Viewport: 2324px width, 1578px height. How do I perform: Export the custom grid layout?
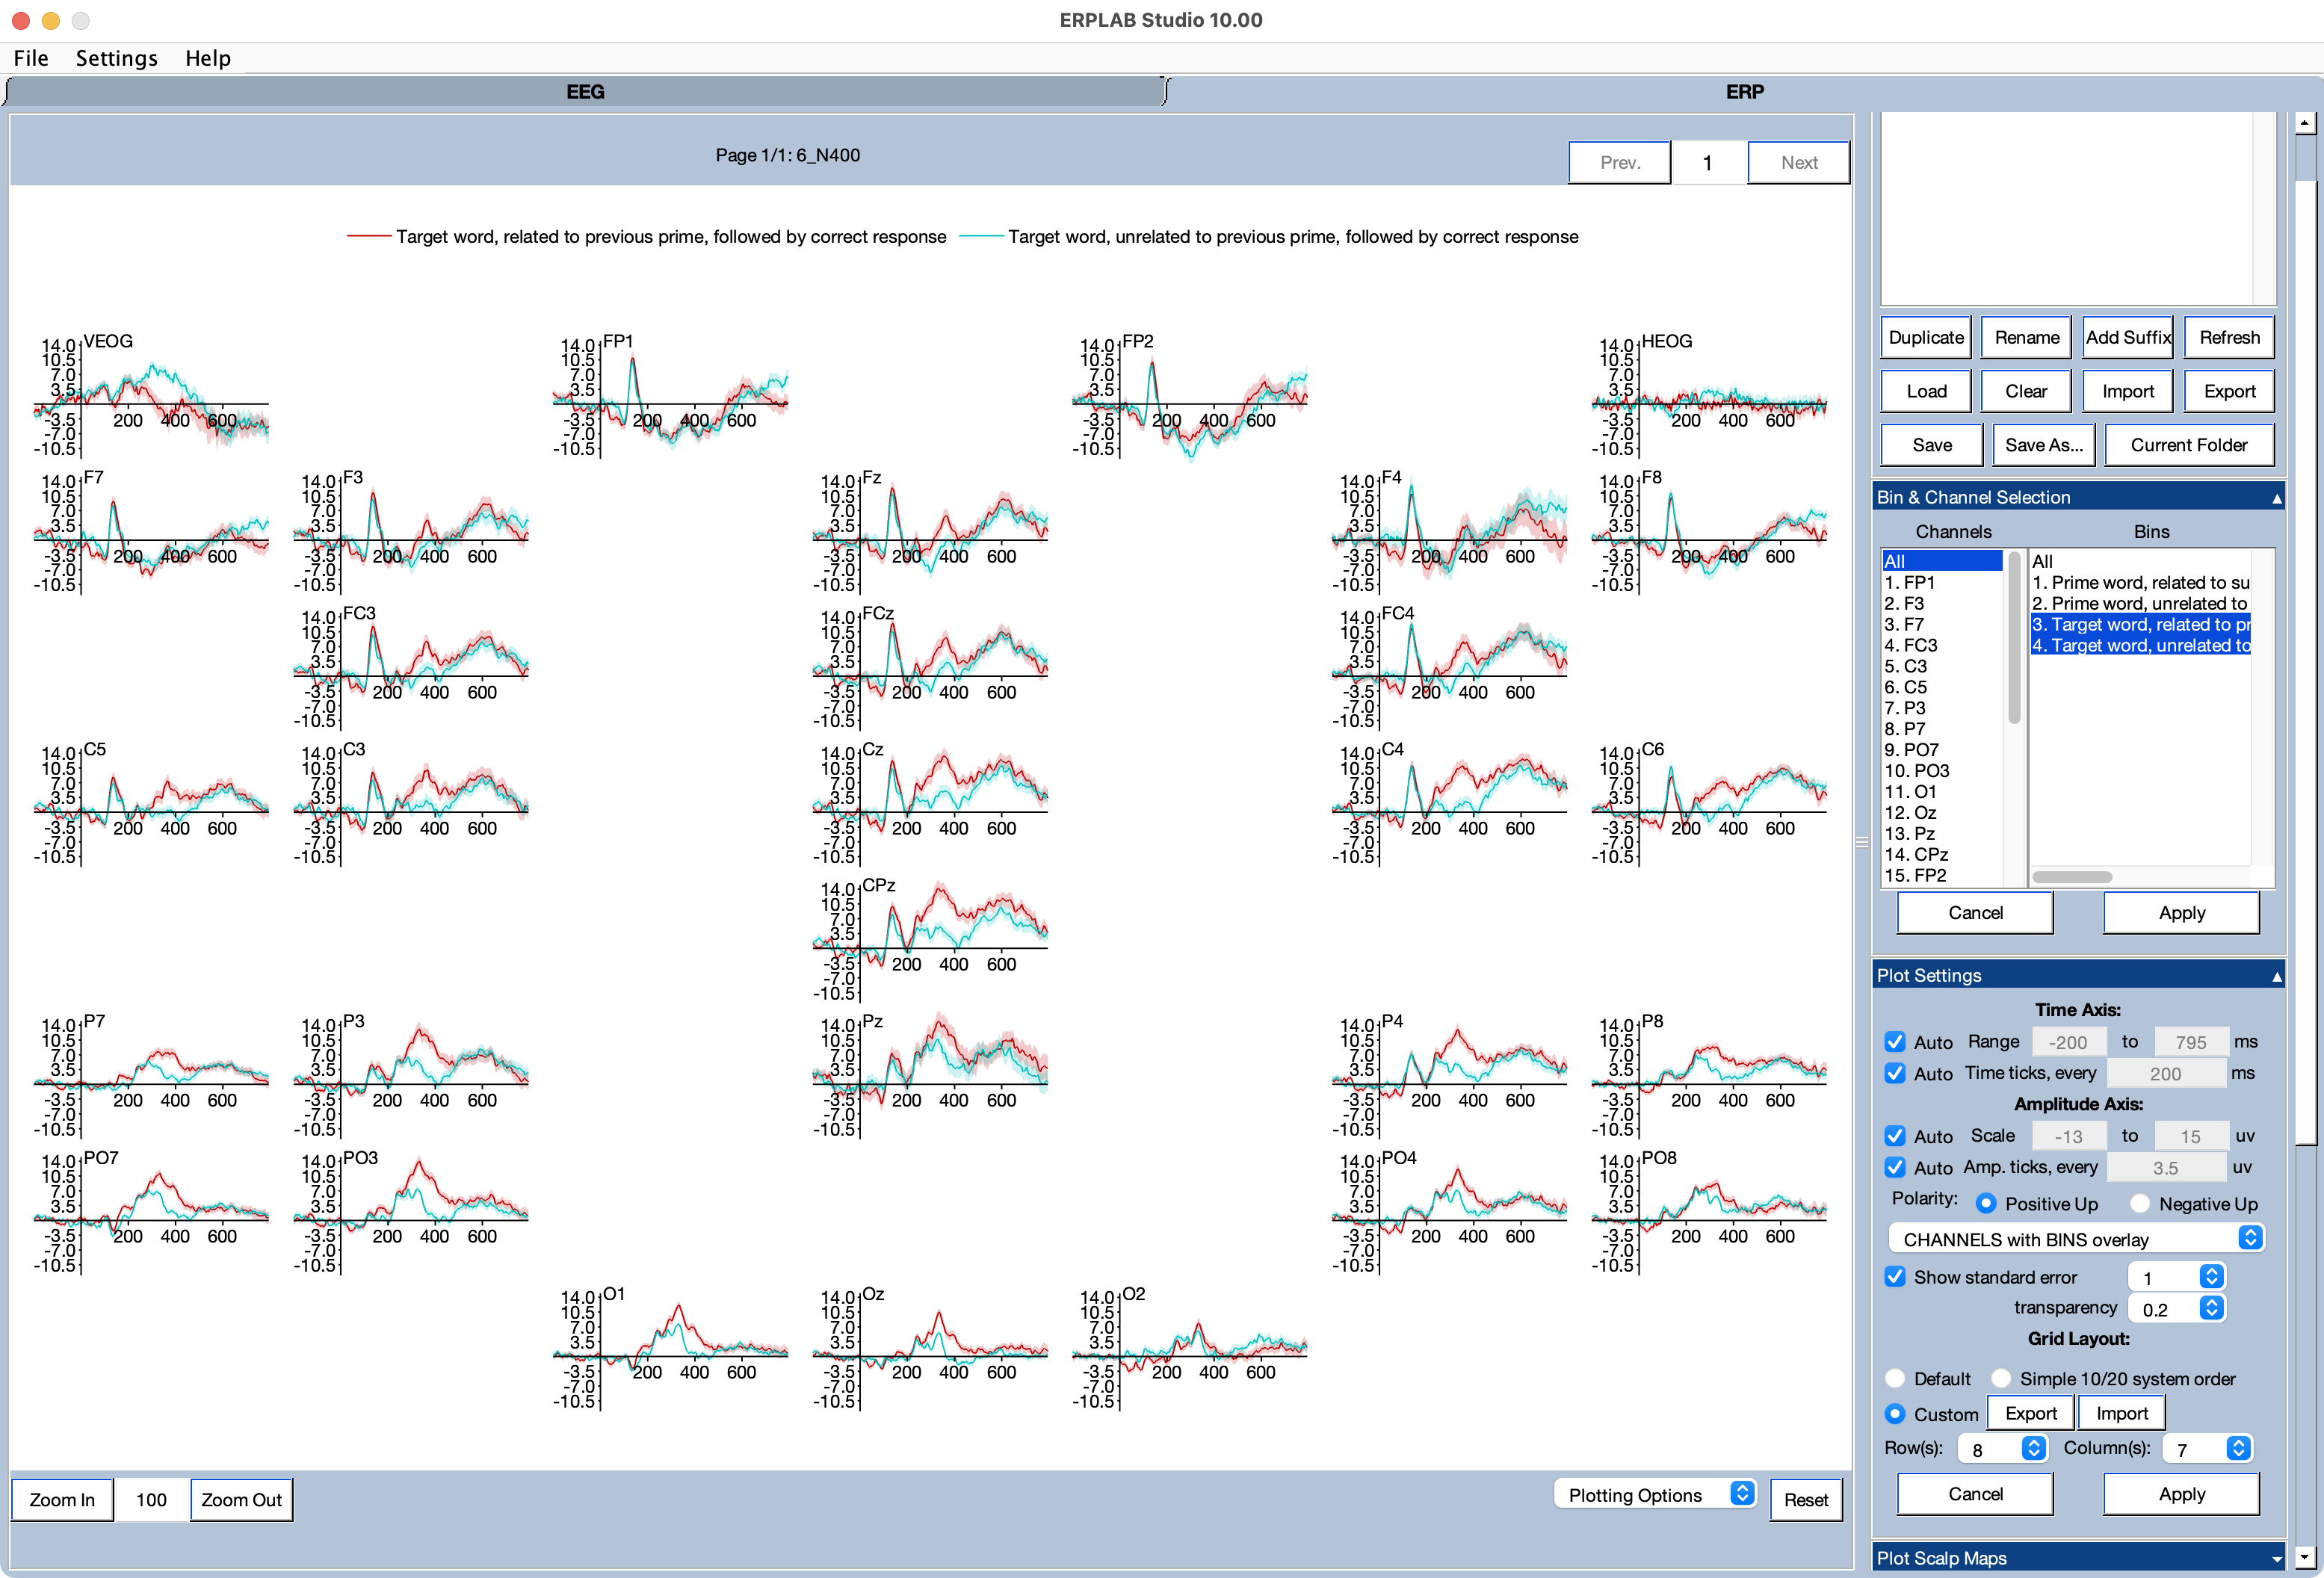tap(2031, 1414)
